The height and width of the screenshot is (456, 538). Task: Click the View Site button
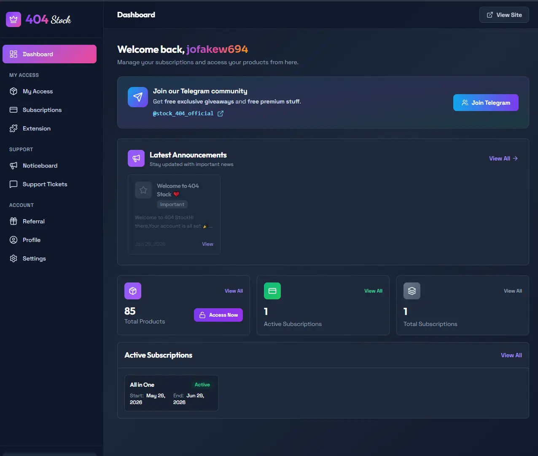tap(504, 15)
